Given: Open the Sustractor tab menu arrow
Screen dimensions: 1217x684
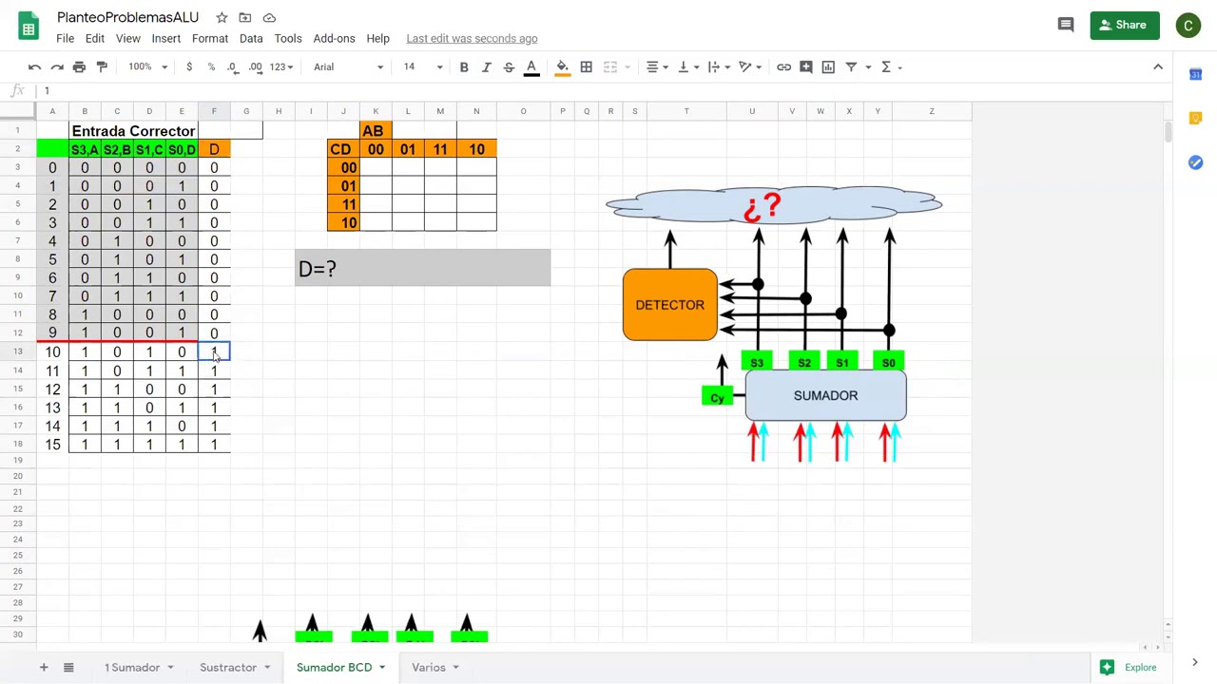Looking at the screenshot, I should [x=267, y=668].
